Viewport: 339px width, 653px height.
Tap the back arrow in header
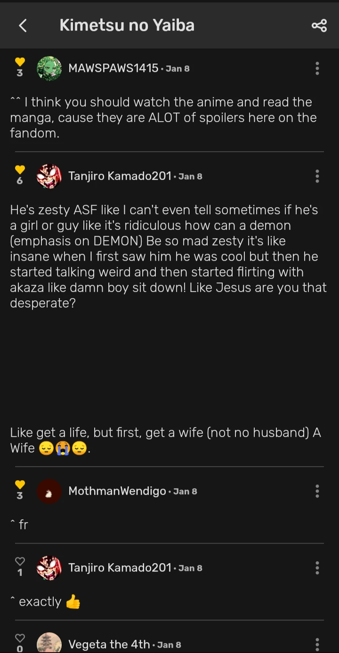click(x=23, y=26)
